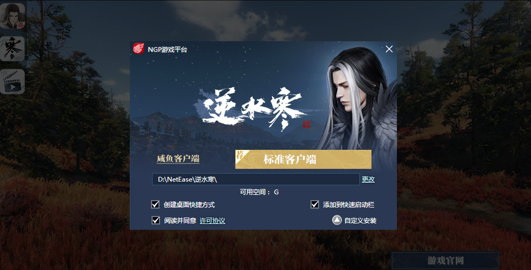Click 更改 to change install path
531x270 pixels.
pos(368,179)
